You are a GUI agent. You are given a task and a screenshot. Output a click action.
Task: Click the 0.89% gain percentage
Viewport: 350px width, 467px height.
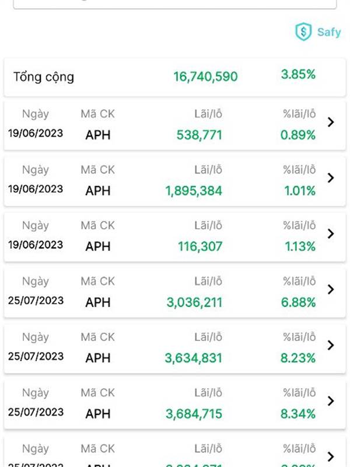point(298,135)
